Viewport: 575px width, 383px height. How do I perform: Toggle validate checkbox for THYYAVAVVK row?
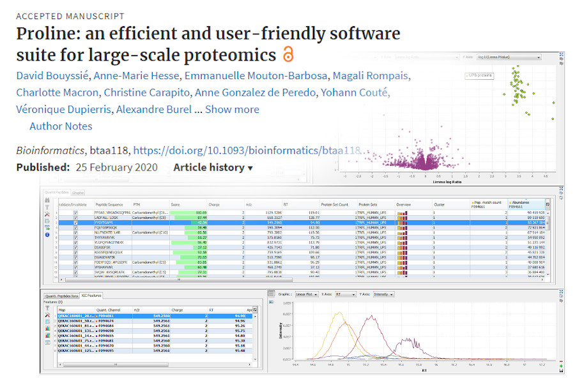[75, 237]
